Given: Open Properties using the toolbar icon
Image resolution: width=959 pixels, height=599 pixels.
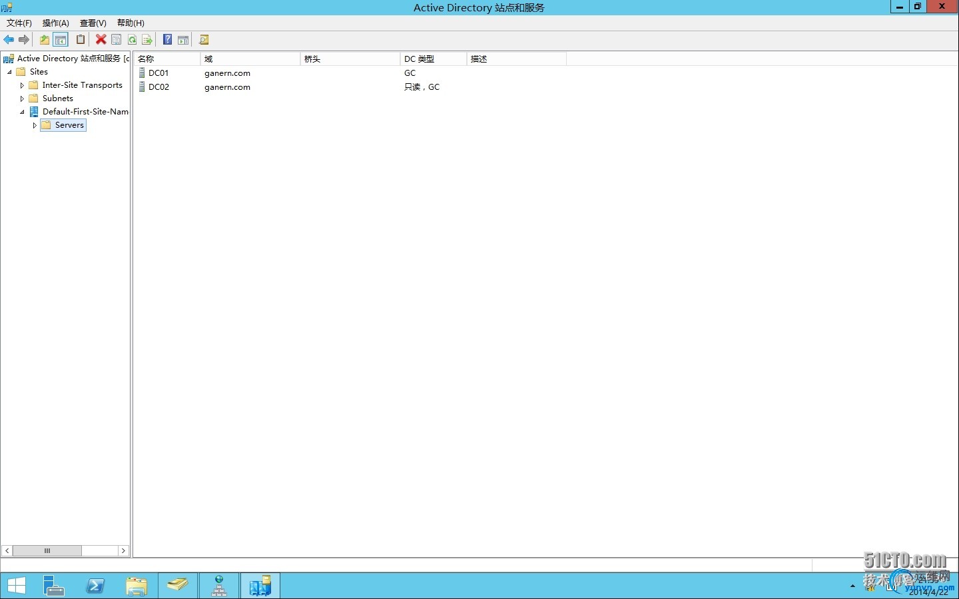Looking at the screenshot, I should coord(117,40).
